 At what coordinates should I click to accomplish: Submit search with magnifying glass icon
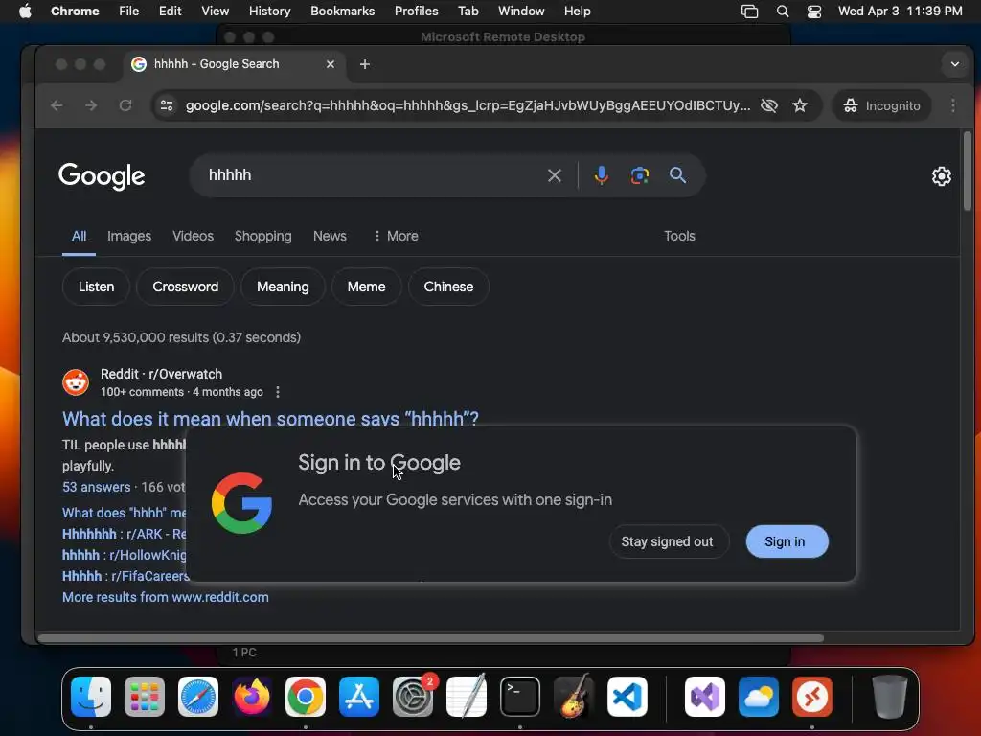tap(677, 175)
